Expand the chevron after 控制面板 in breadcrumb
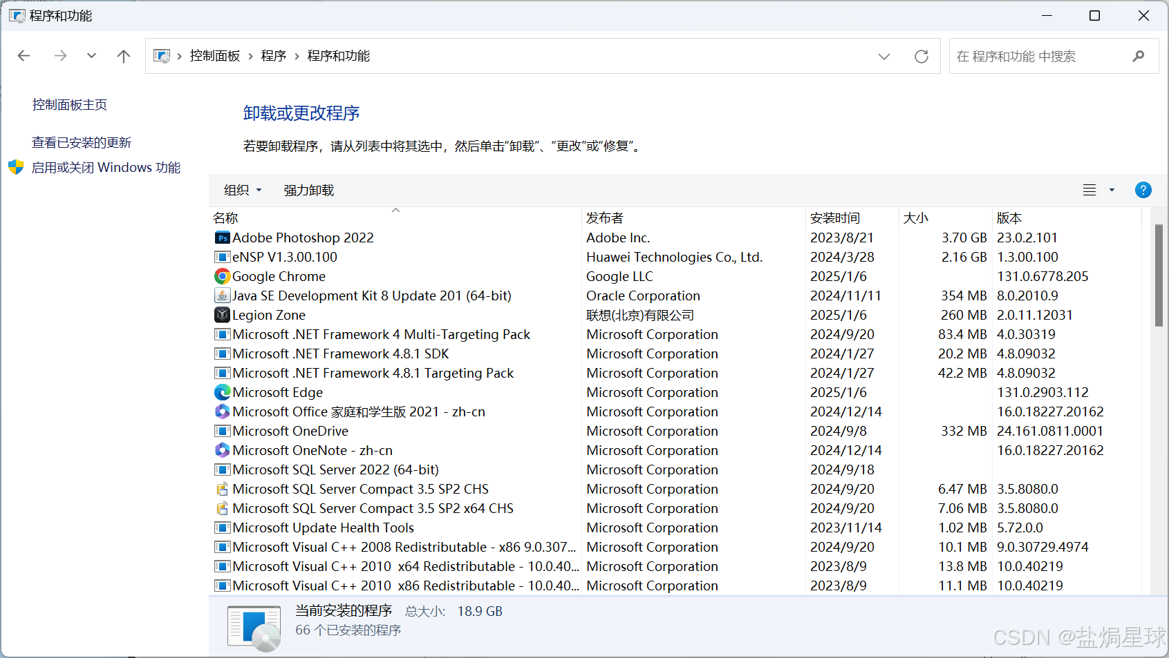The width and height of the screenshot is (1169, 658). 250,56
